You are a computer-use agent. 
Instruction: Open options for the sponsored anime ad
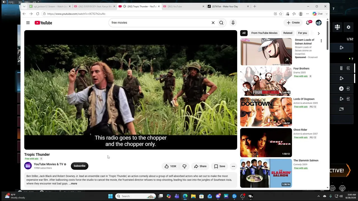(x=321, y=41)
